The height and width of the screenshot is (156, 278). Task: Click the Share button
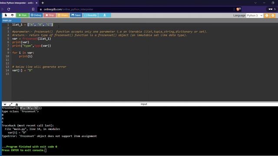(x=63, y=15)
